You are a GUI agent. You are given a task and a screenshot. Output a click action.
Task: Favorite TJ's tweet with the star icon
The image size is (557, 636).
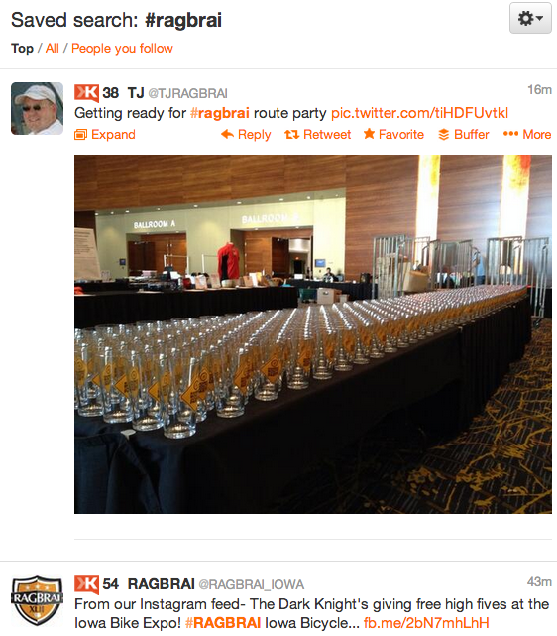point(369,134)
